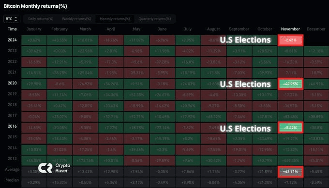Switch to Weekly returns(%) tab

pos(76,19)
